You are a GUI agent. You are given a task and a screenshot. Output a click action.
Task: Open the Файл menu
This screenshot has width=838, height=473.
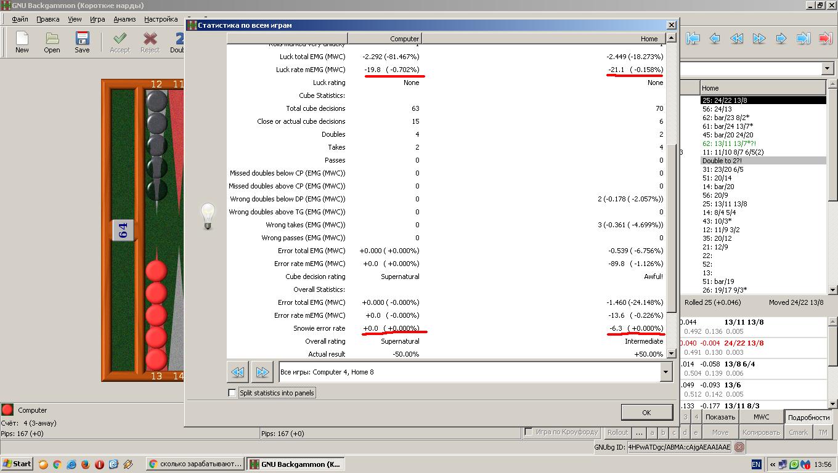tap(20, 19)
